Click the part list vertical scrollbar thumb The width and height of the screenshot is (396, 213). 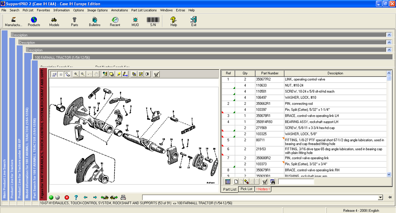(x=389, y=78)
